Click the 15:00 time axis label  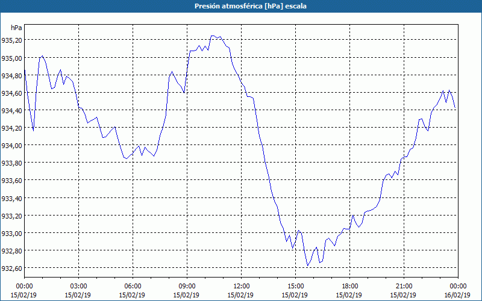(295, 287)
